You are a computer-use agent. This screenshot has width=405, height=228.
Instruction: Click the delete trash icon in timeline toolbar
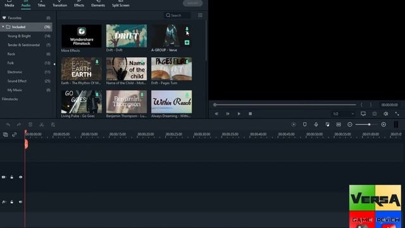(x=30, y=125)
